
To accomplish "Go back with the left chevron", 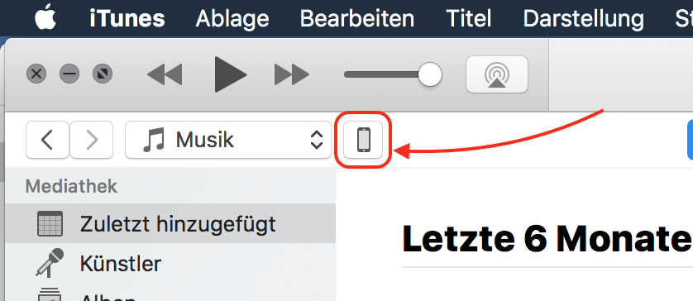I will (x=48, y=140).
